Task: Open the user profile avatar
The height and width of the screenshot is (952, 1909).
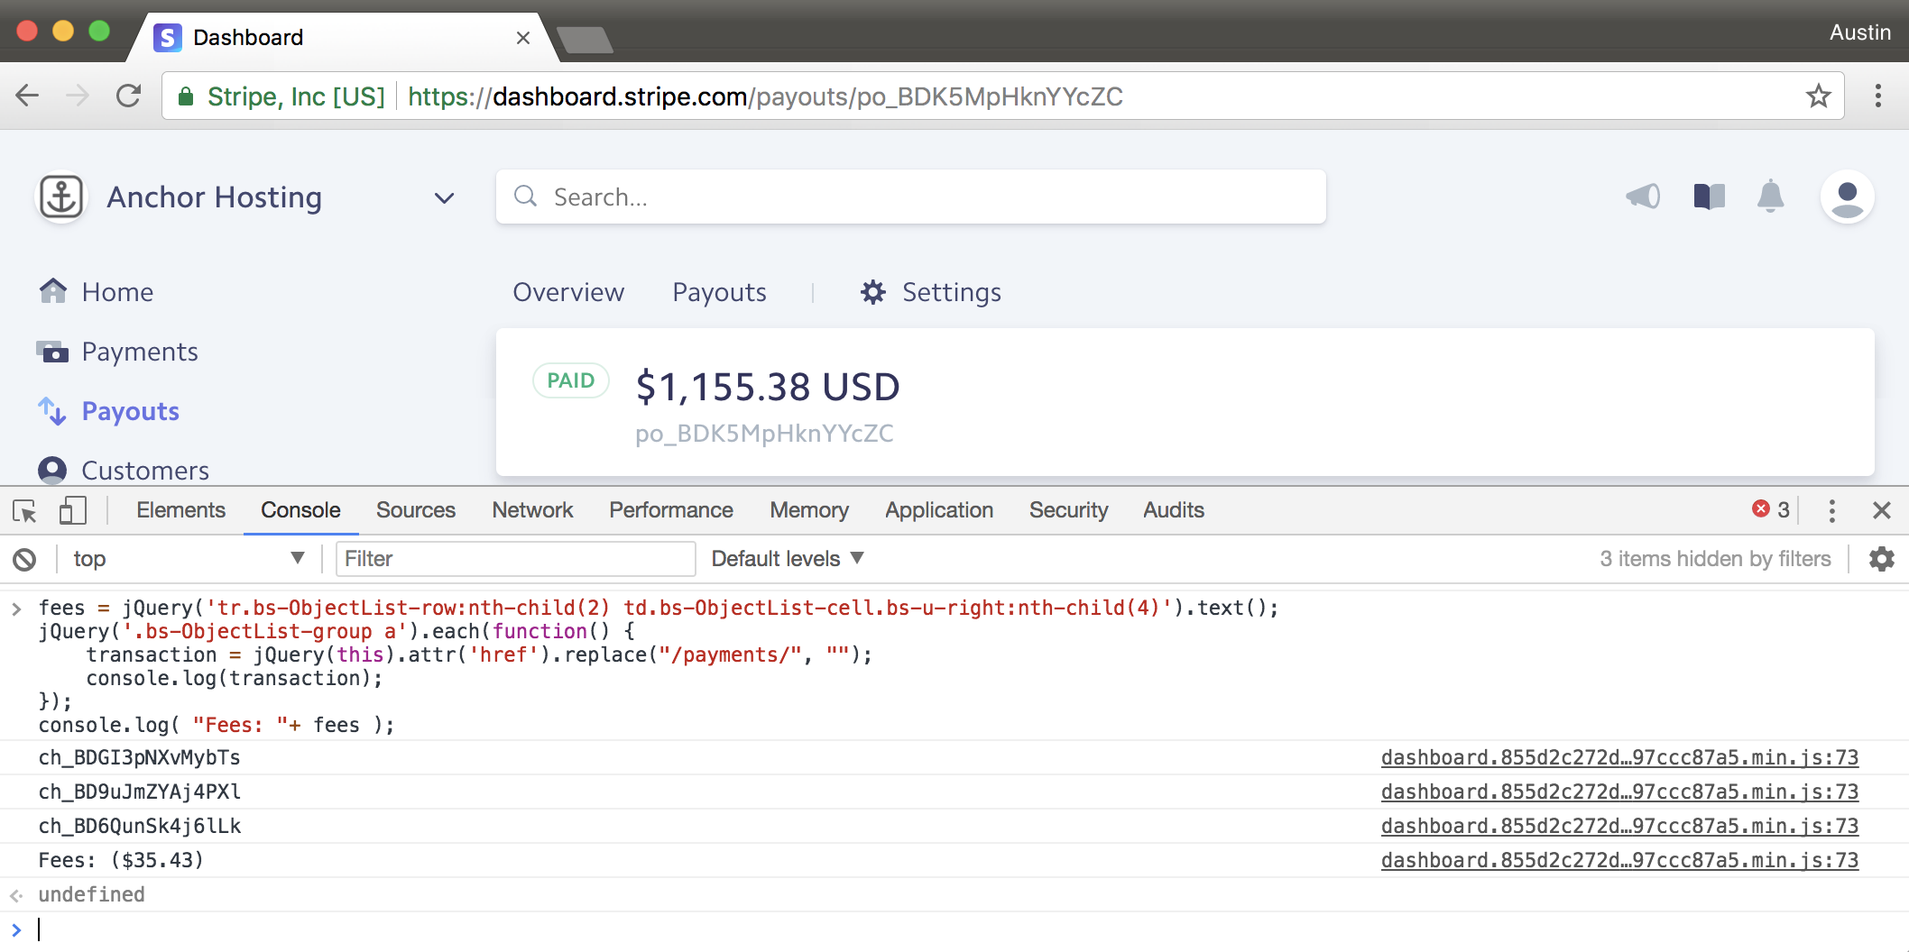Action: point(1847,197)
